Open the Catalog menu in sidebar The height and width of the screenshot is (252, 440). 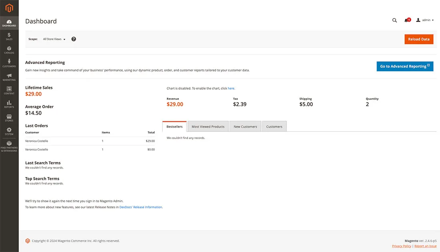point(9,50)
